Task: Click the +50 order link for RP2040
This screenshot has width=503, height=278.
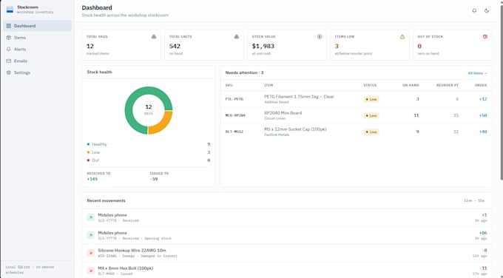Action: point(483,115)
